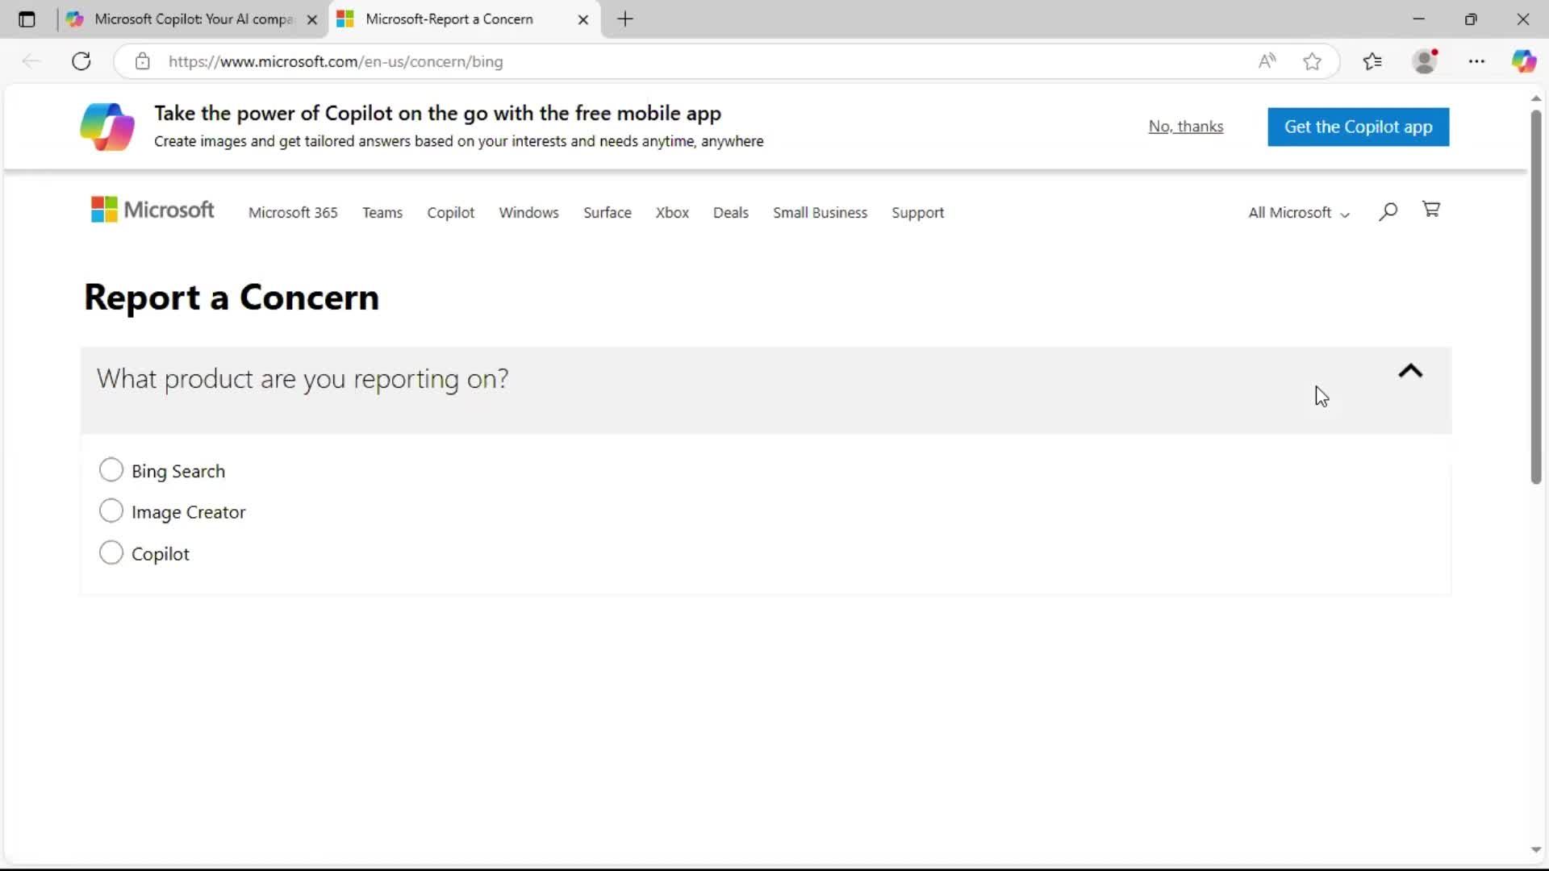
Task: Open the Favorites list icon
Action: (1372, 61)
